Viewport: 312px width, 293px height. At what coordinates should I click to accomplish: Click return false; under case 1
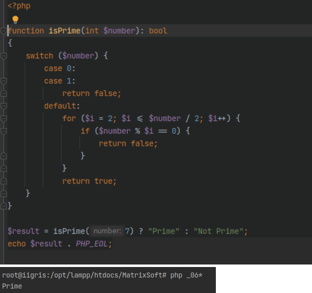92,93
